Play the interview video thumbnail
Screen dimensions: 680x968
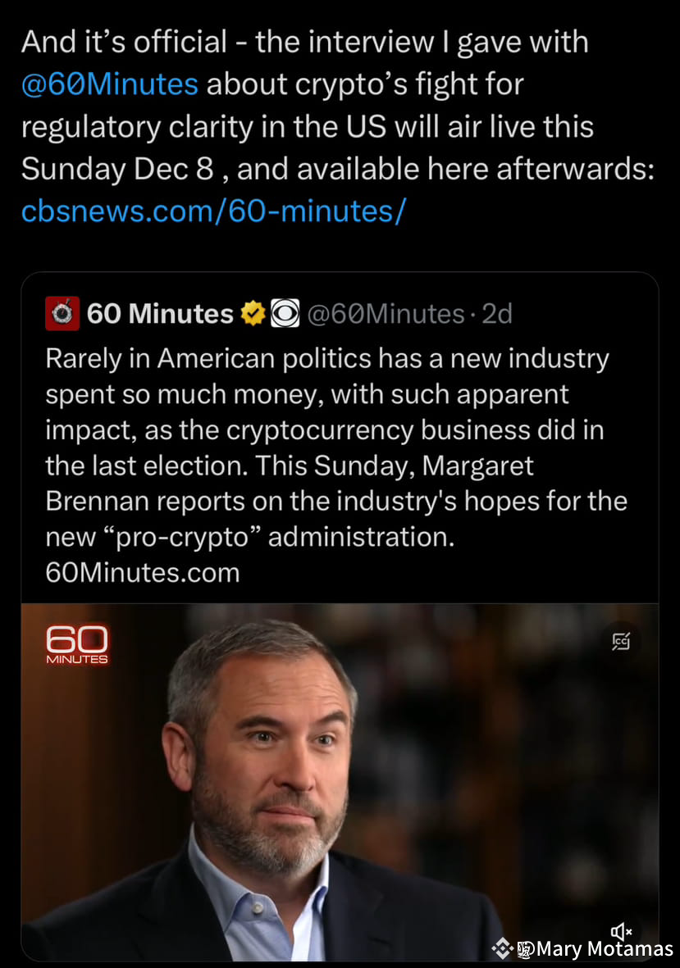click(x=340, y=782)
